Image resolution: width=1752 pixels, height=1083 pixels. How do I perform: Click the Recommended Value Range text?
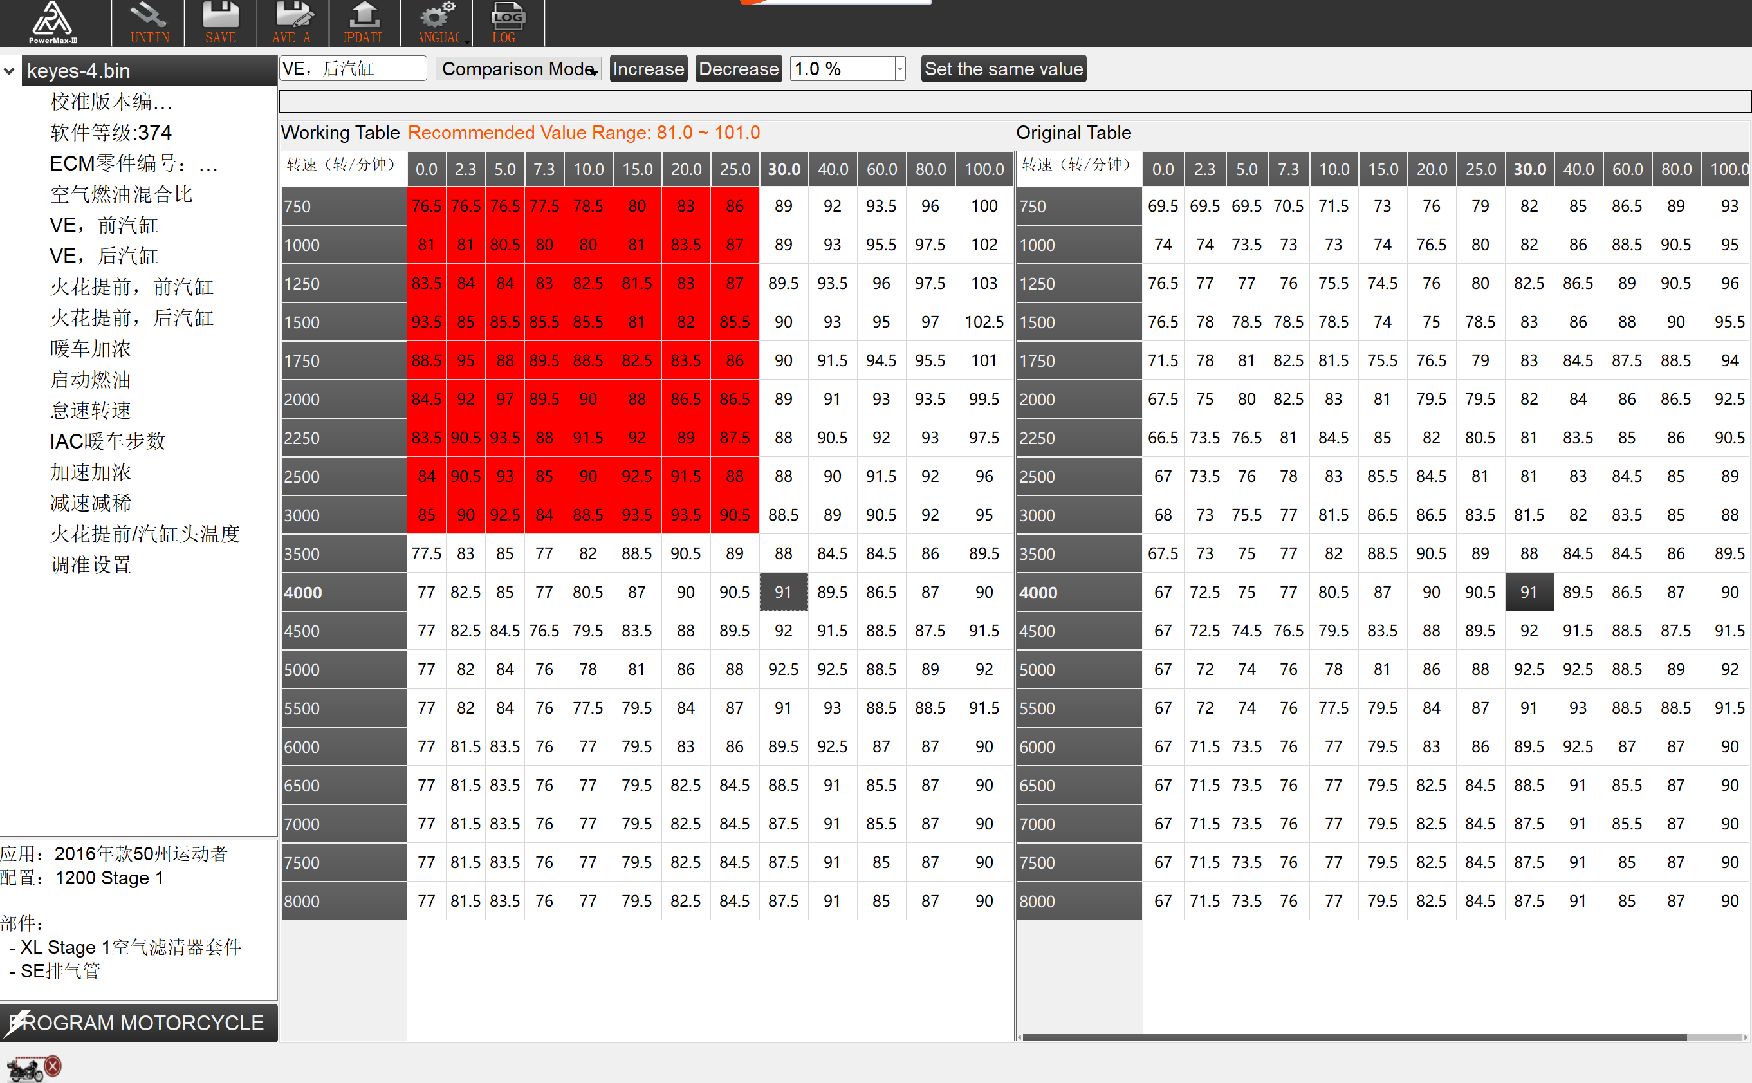click(x=584, y=133)
